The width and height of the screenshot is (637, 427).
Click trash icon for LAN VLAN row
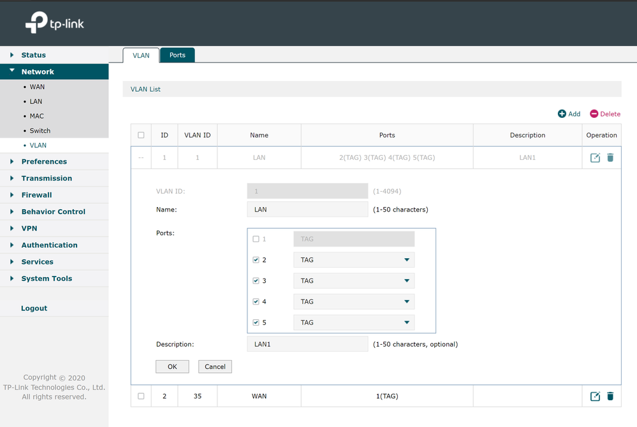pos(610,157)
